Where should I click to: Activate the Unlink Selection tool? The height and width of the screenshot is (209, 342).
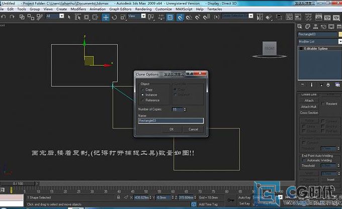[31, 17]
